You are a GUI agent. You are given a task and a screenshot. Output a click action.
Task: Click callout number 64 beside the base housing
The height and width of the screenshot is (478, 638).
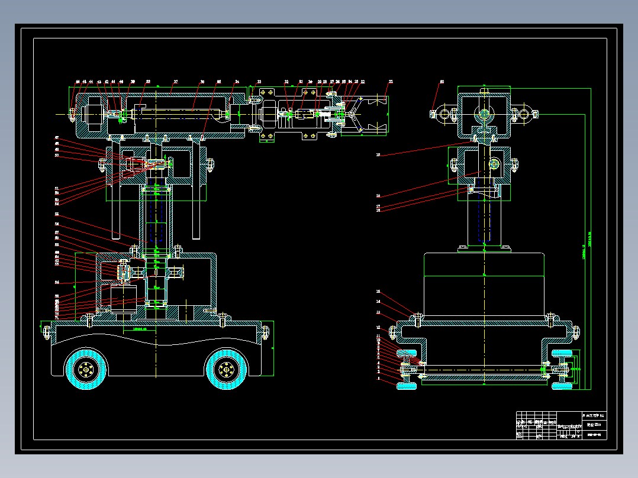(x=57, y=282)
